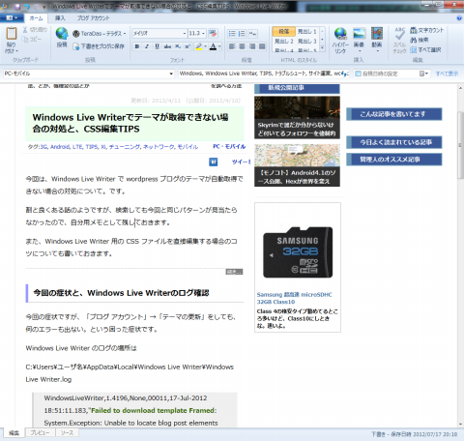Image resolution: width=464 pixels, height=441 pixels.
Task: Switch to the ソース view tab
Action: (67, 432)
